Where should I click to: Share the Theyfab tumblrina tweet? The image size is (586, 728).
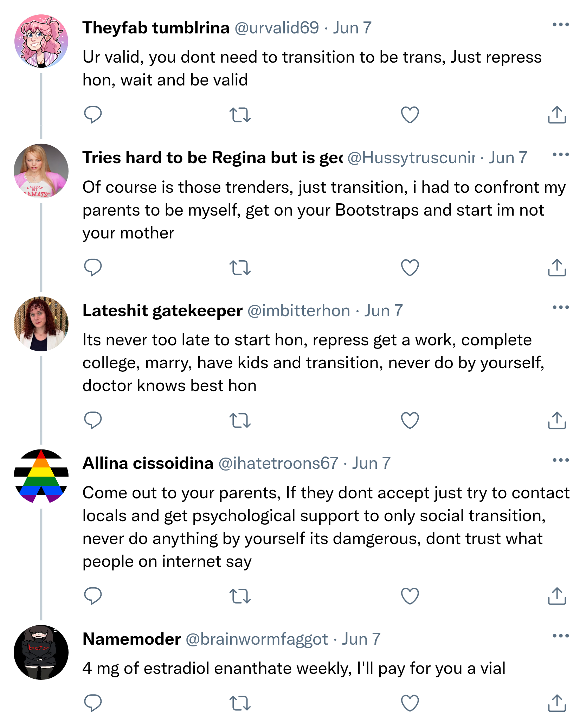tap(557, 115)
